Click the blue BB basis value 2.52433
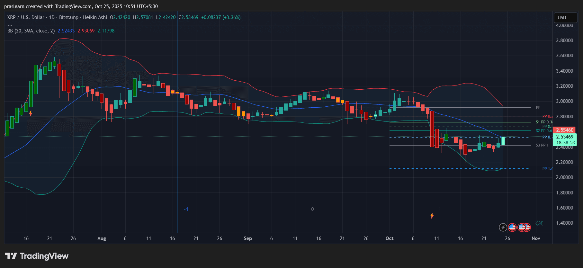 click(x=66, y=31)
